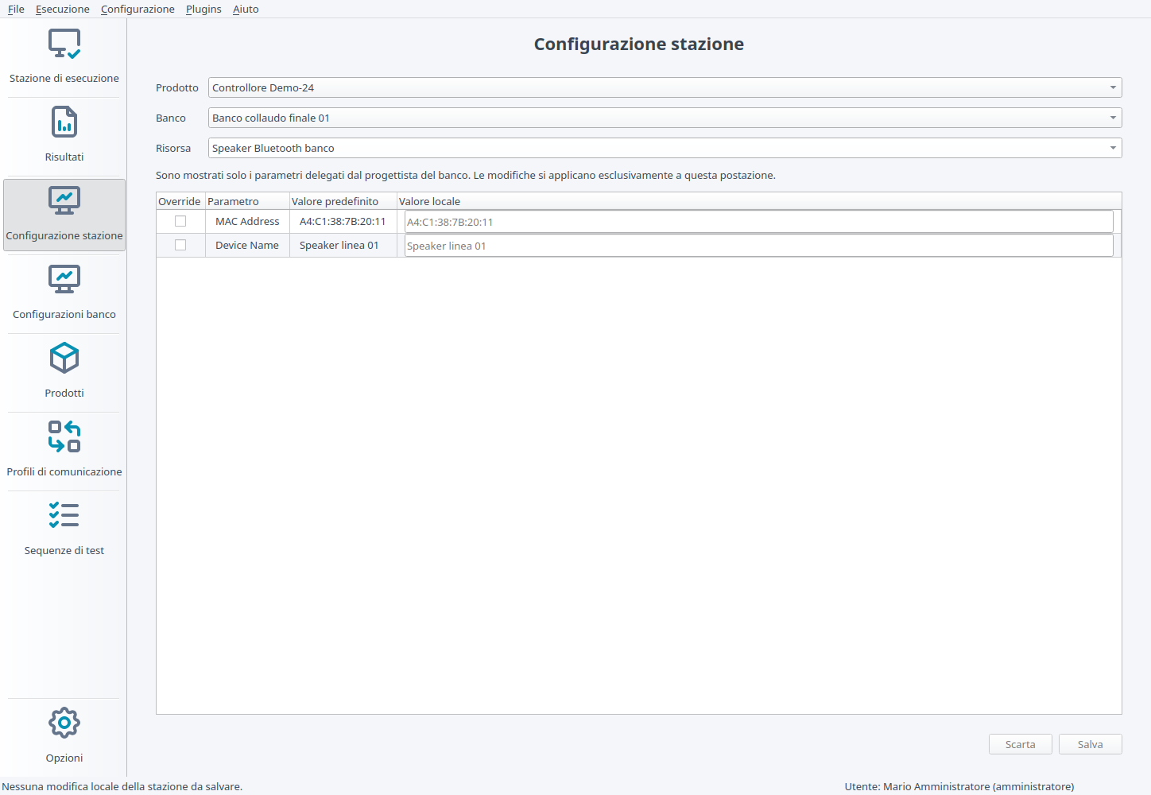This screenshot has width=1151, height=795.
Task: Click the 'Nessuna modifica locale' status message
Action: coord(122,786)
